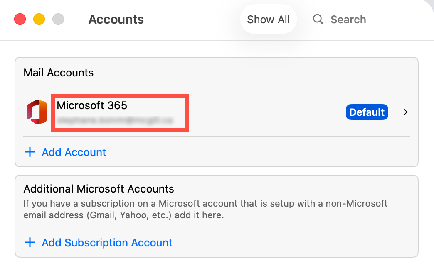Minimize the window using the yellow button
This screenshot has height=273, width=434.
coord(39,19)
